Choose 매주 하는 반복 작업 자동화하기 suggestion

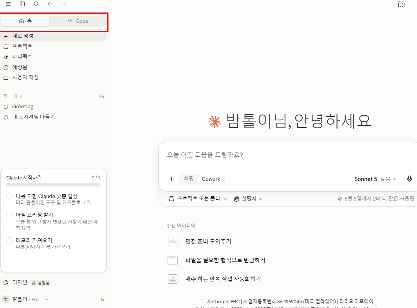pyautogui.click(x=223, y=279)
